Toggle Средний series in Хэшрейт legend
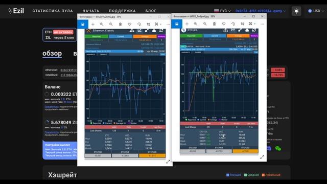 tap(251, 175)
